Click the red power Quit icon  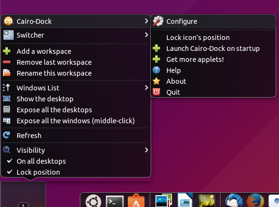[x=156, y=92]
